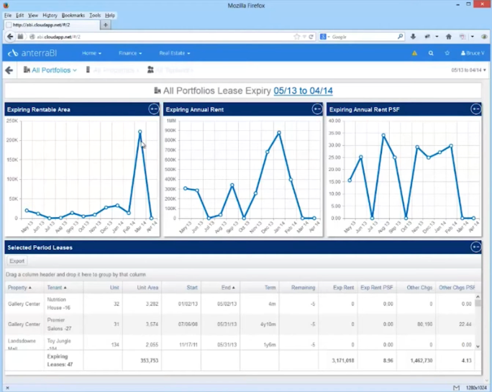Viewport: 492px width, 392px height.
Task: Click the back arrow beside All Portfolios
Action: (9, 70)
